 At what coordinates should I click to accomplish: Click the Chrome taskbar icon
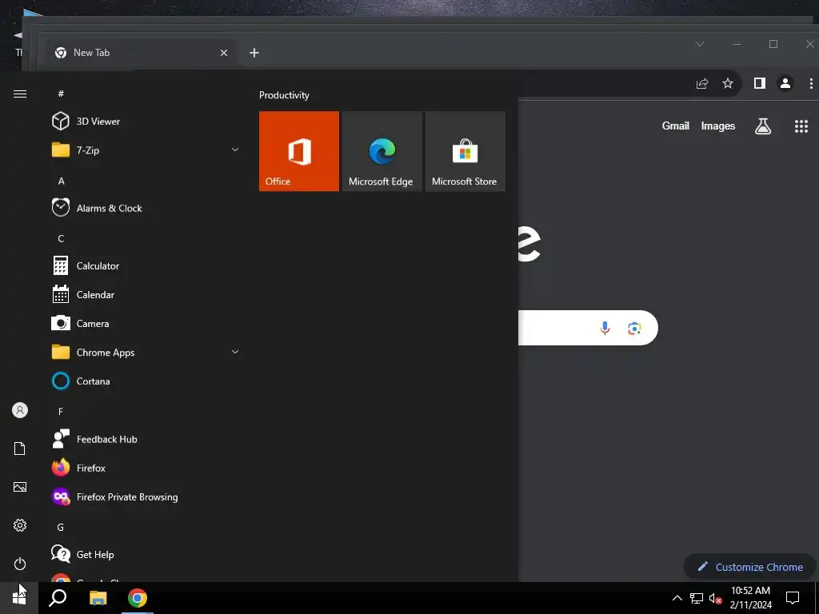pos(138,598)
